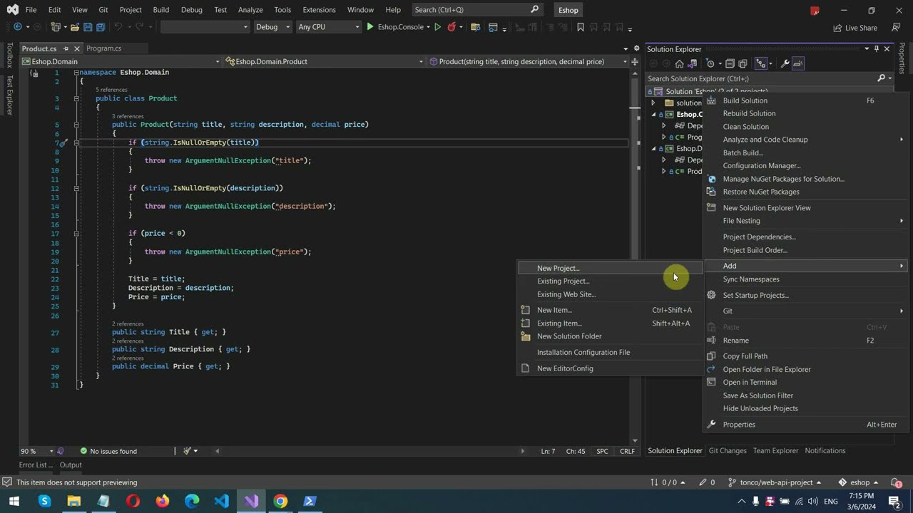Screen dimensions: 913x513
Task: Open the Extensions menu
Action: tap(319, 10)
